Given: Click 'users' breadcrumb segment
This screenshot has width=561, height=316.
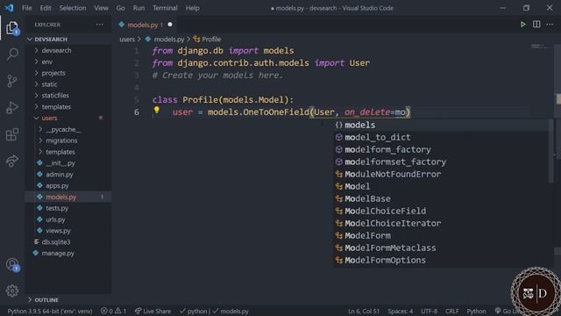Looking at the screenshot, I should (127, 39).
